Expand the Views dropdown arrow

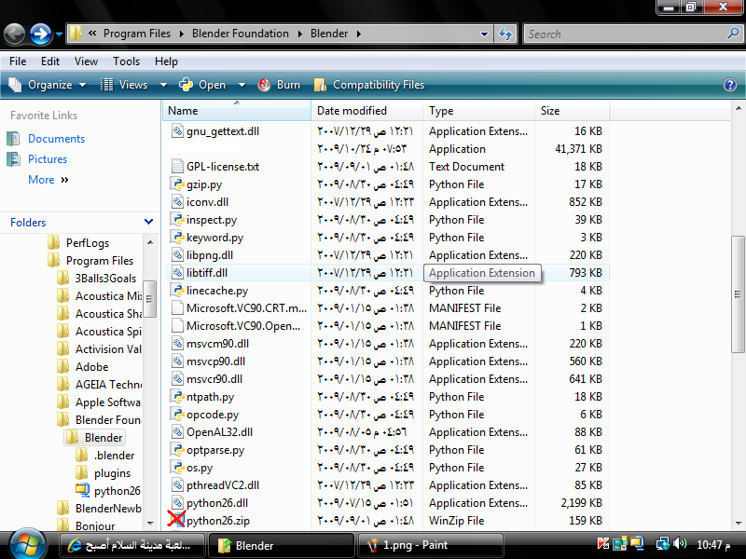[x=163, y=85]
